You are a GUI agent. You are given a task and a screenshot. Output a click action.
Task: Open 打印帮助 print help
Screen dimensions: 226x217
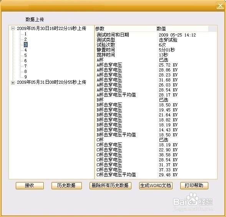click(194, 186)
